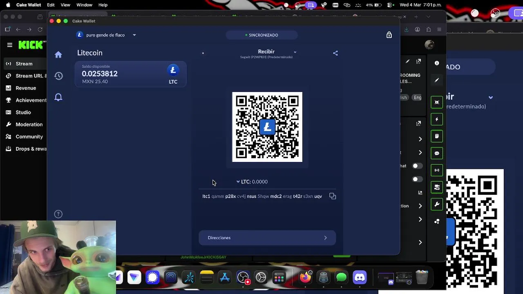Expand the LTC amount dropdown
Image resolution: width=523 pixels, height=294 pixels.
(238, 182)
